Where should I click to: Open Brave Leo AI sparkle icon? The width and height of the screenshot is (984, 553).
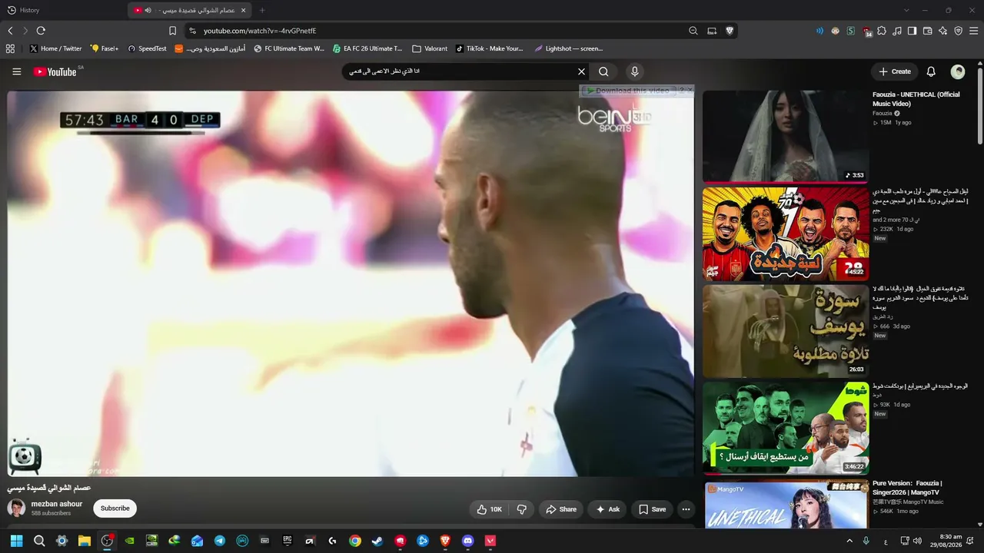942,31
